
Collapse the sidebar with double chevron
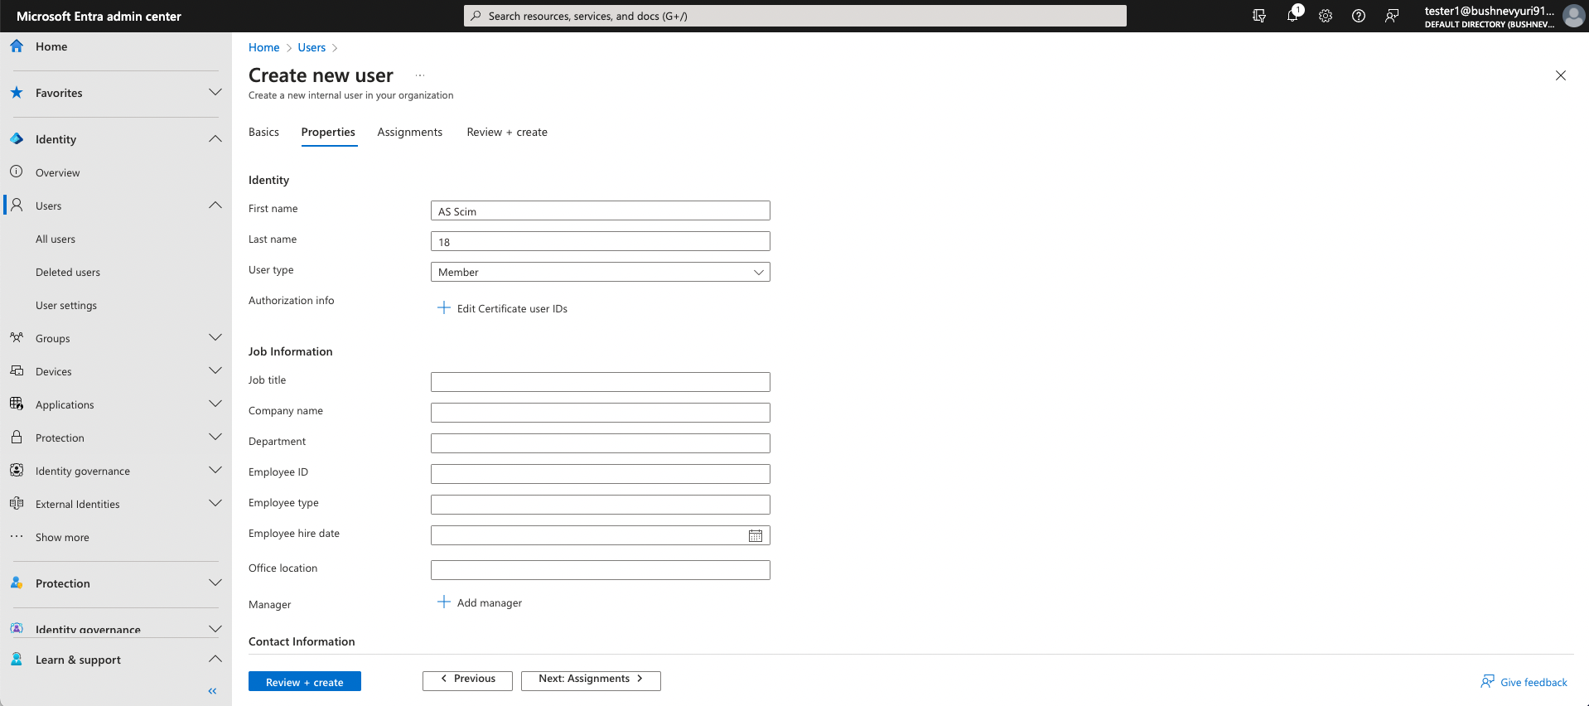212,691
